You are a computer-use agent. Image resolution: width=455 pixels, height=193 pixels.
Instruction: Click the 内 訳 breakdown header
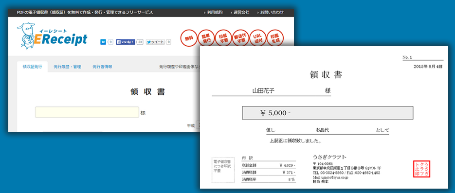pos(247,158)
